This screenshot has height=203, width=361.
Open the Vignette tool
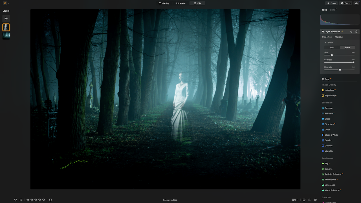pos(329,151)
